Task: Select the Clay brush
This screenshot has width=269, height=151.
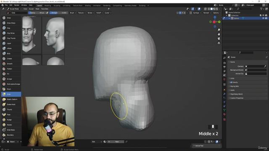Action: tap(11, 28)
